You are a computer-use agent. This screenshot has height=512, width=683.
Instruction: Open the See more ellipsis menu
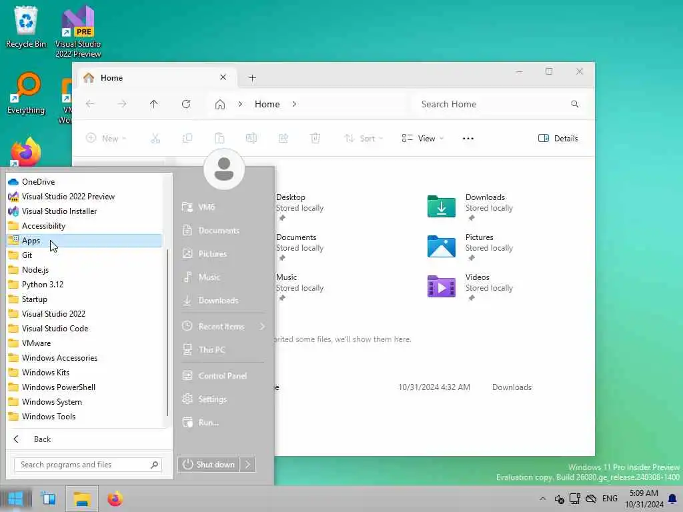pos(468,139)
